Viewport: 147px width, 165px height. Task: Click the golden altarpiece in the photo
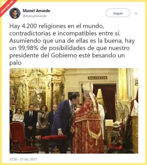pyautogui.click(x=37, y=88)
